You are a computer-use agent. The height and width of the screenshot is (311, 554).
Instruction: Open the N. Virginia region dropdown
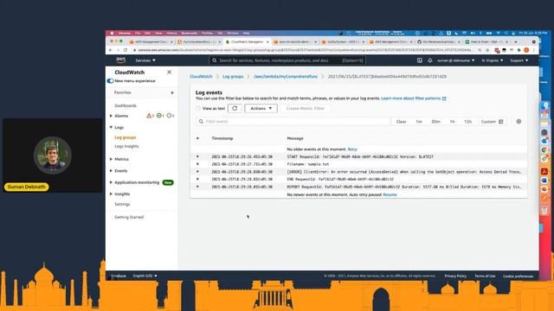coord(493,60)
